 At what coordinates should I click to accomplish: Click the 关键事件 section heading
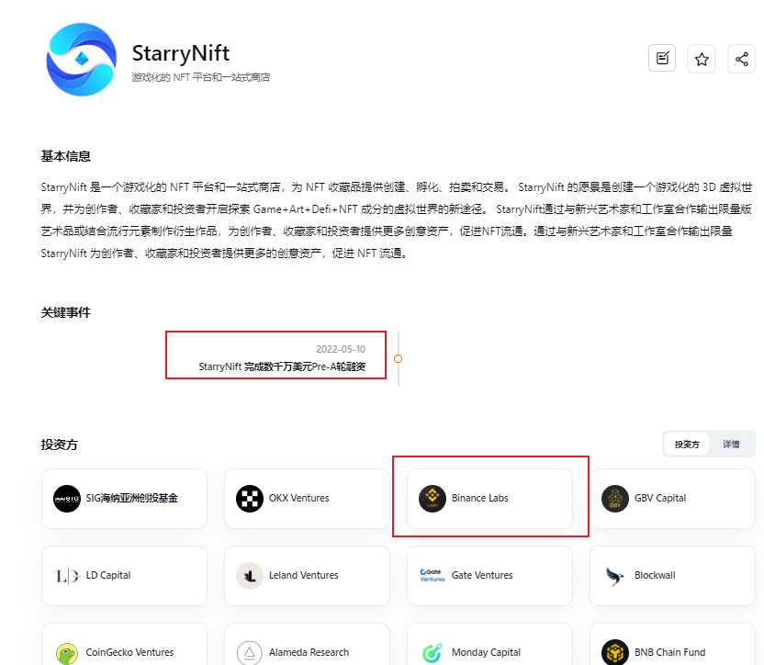[66, 312]
